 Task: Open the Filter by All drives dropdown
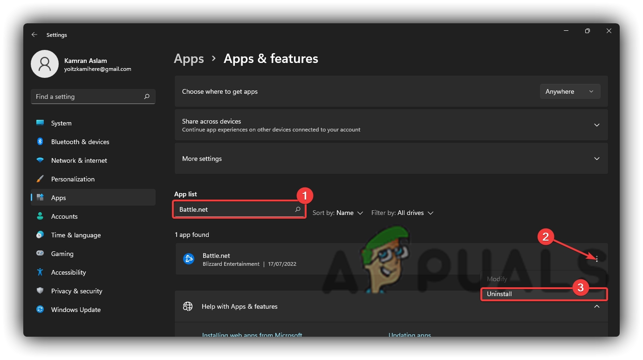[402, 213]
